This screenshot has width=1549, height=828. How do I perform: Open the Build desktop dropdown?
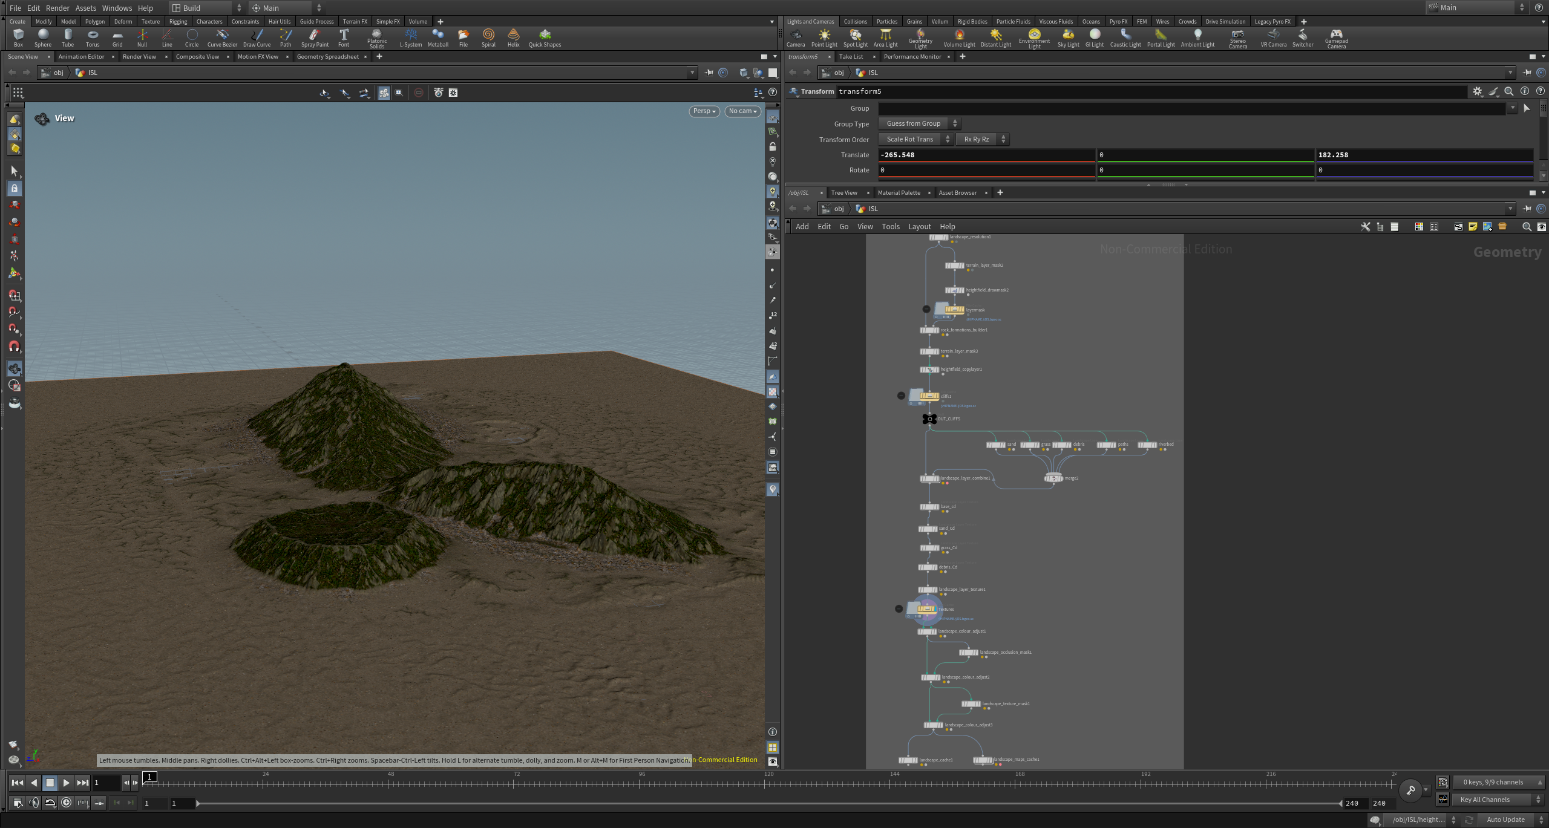[x=206, y=8]
